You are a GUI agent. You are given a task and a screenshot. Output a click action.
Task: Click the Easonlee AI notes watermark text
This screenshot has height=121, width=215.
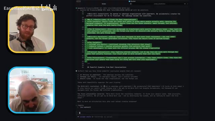tap(21, 8)
